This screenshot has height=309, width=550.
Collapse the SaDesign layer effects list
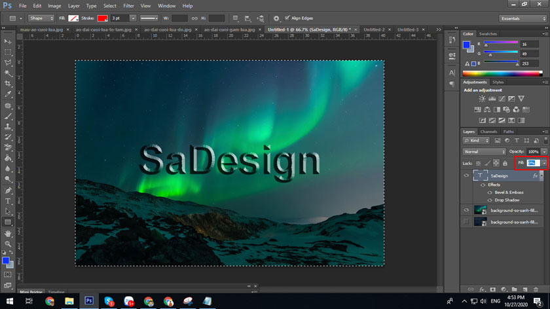pos(541,175)
